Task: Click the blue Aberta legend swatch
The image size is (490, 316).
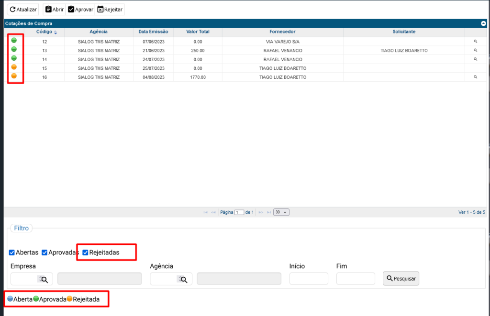Action: (x=10, y=299)
